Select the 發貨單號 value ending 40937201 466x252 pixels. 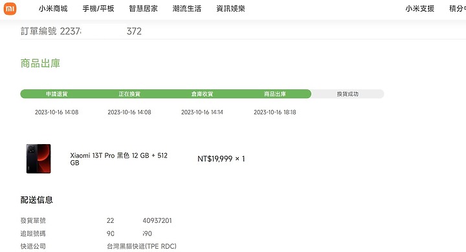pyautogui.click(x=139, y=220)
